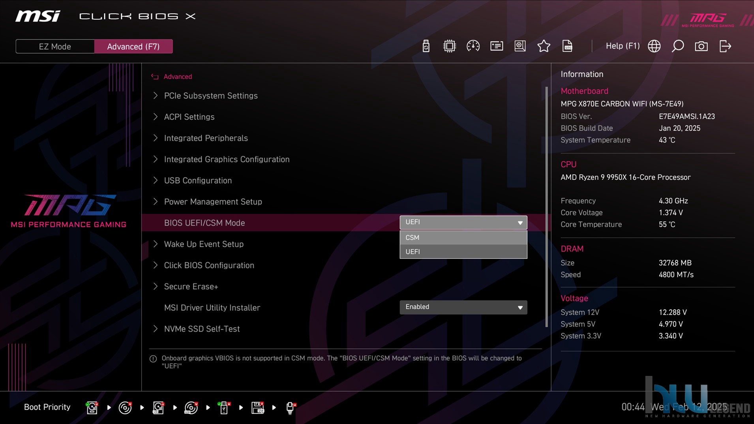Choose CSM in the dropdown list
The height and width of the screenshot is (424, 754).
(x=463, y=238)
